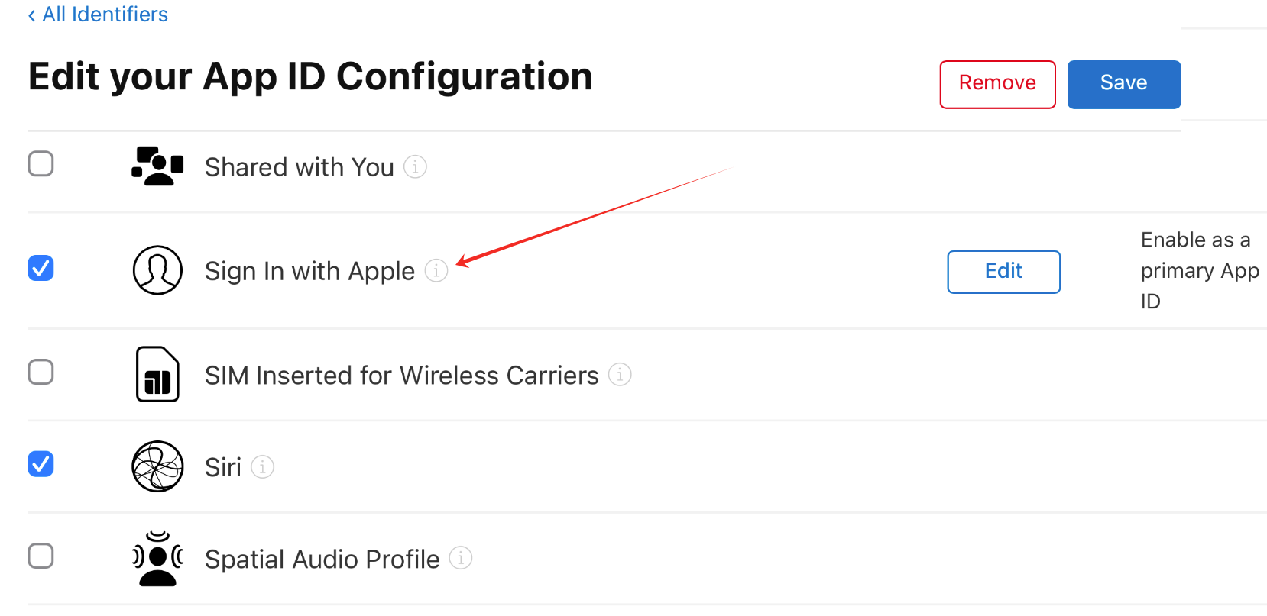Open info icon next to Siri
The height and width of the screenshot is (616, 1267).
point(262,466)
